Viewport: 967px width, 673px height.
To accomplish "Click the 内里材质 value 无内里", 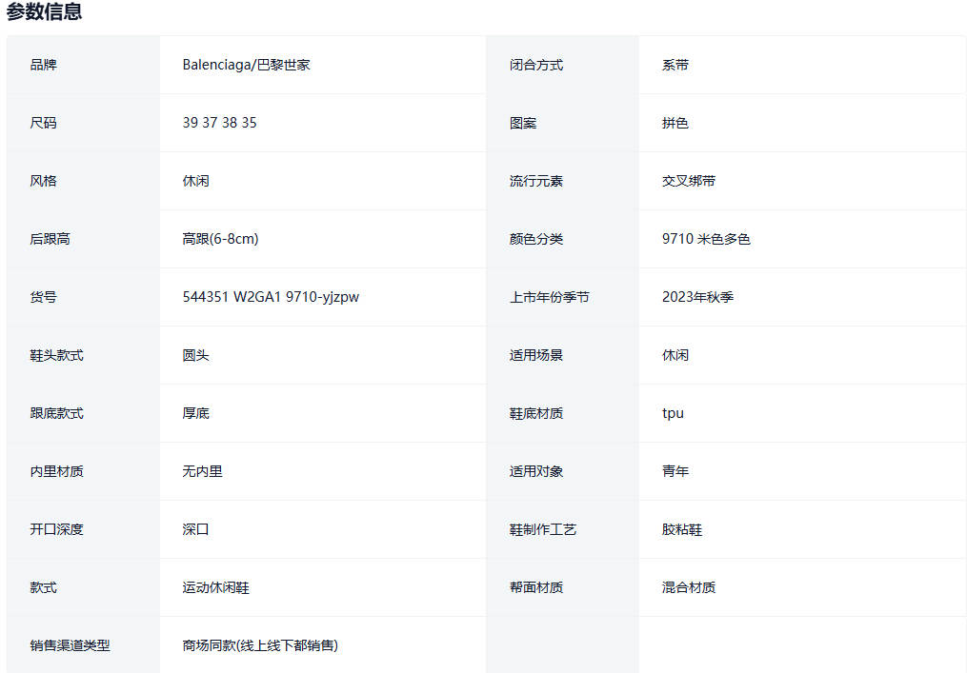I will tap(202, 471).
